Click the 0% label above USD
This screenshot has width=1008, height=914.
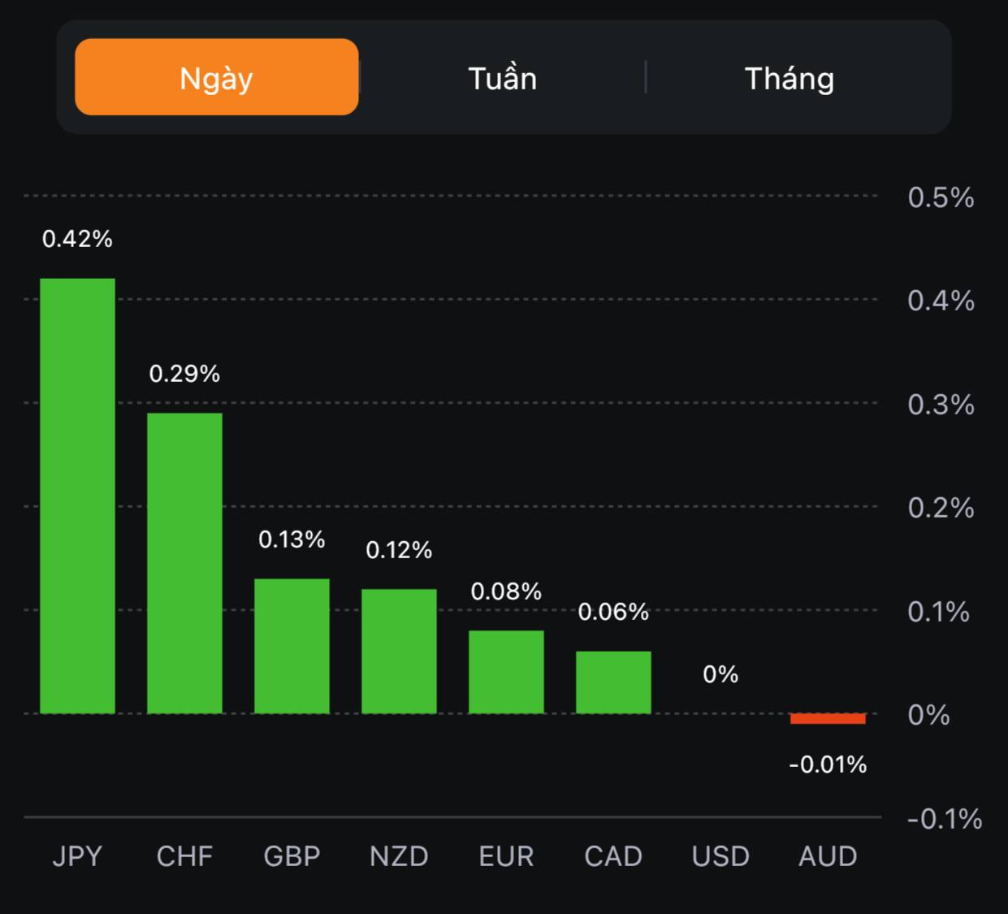point(720,674)
